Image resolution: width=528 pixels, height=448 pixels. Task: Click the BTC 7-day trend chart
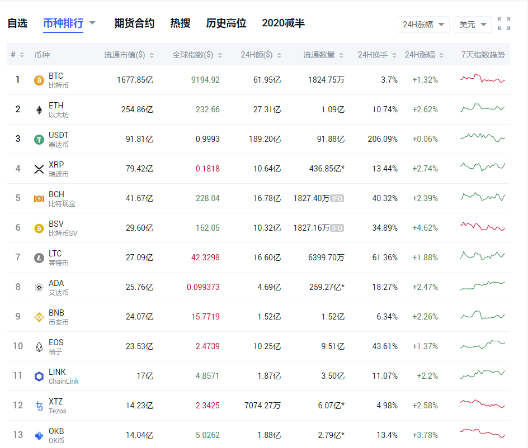(x=483, y=79)
